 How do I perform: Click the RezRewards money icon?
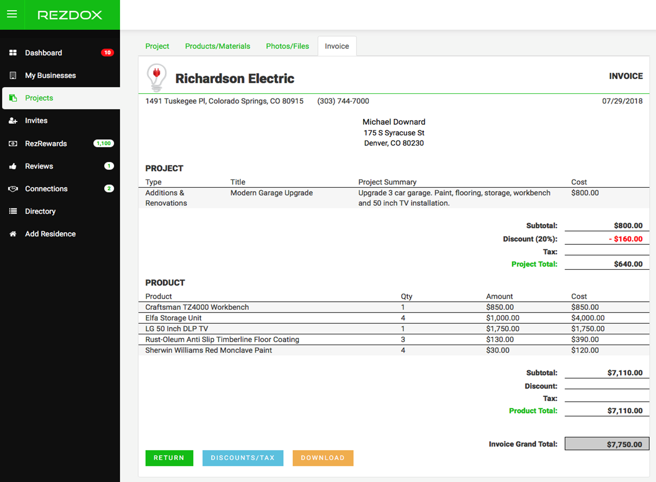click(13, 144)
